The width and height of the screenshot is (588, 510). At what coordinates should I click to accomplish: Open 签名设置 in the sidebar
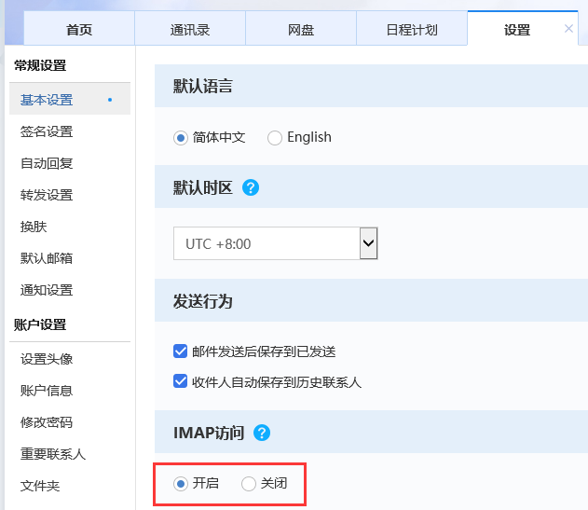coord(47,131)
